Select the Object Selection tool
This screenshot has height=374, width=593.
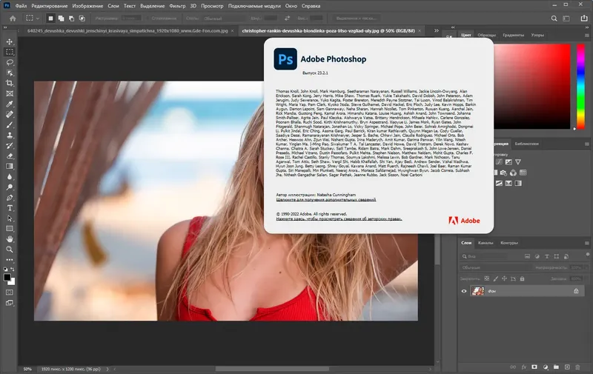pyautogui.click(x=10, y=73)
